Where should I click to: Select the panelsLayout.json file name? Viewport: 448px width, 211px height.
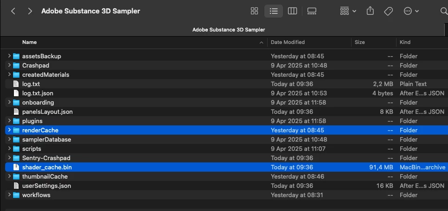point(47,112)
